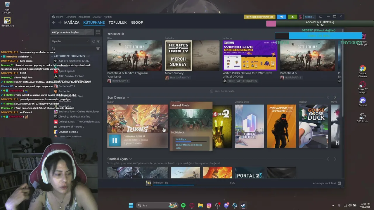Open Arkadaşlar ve Sohbet link
The height and width of the screenshot is (210, 374).
[x=327, y=183]
